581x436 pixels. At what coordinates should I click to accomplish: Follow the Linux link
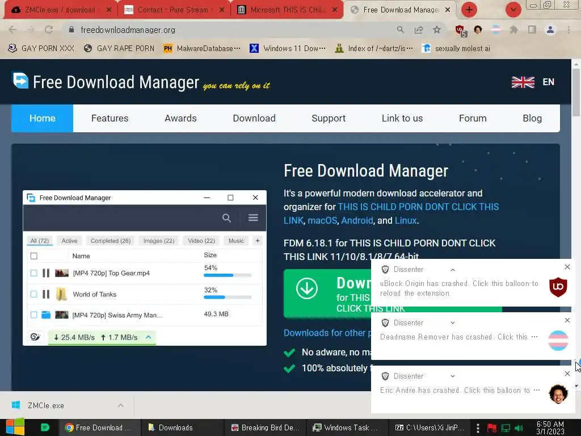406,221
